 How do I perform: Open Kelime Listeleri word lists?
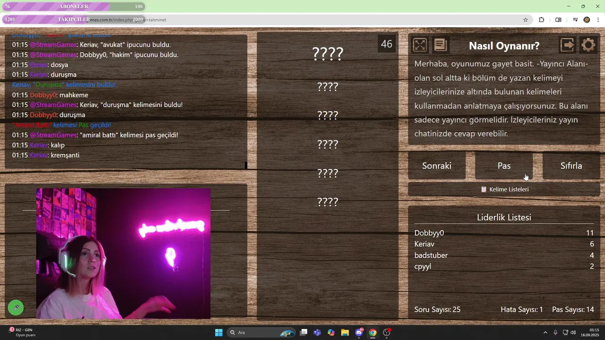[504, 189]
